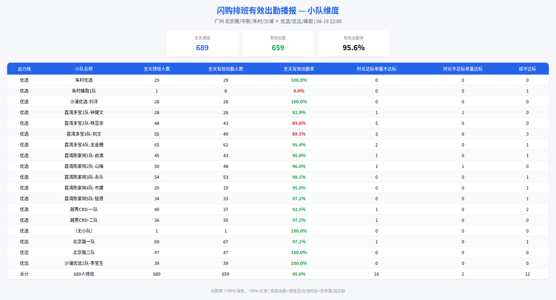
Task: Select the (无小队) team cell
Action: (84, 231)
